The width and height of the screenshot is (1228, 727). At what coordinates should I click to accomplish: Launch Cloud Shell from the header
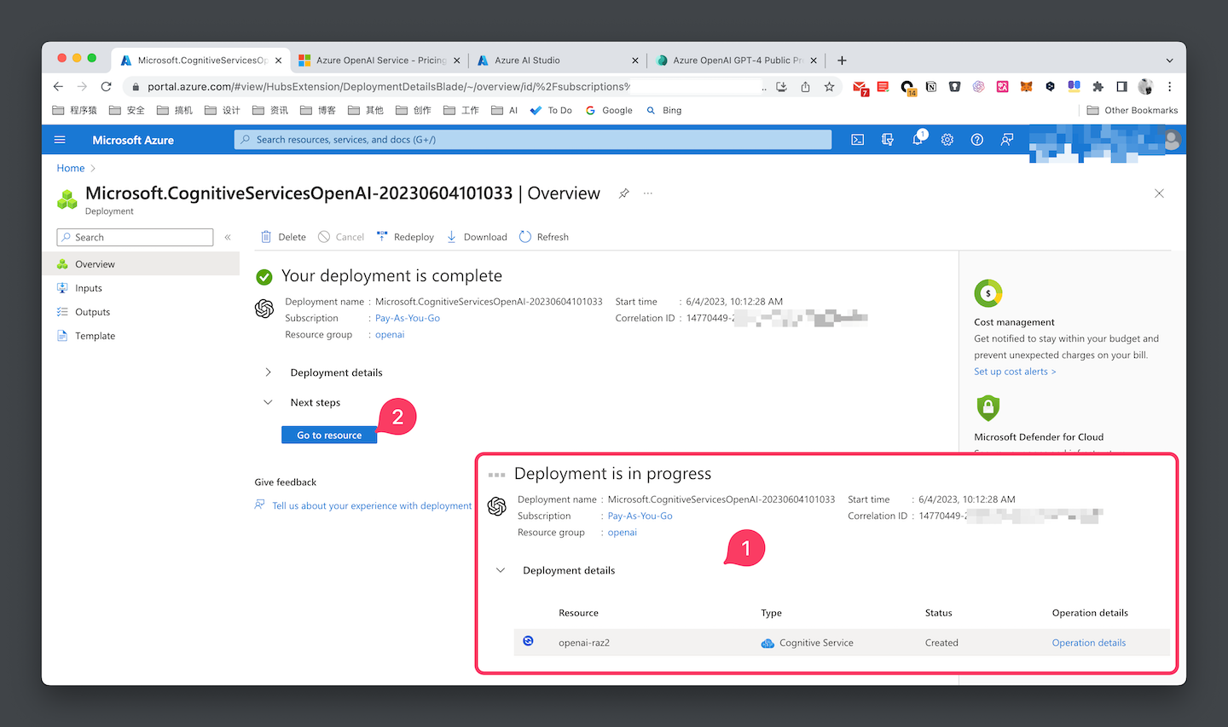pos(858,140)
